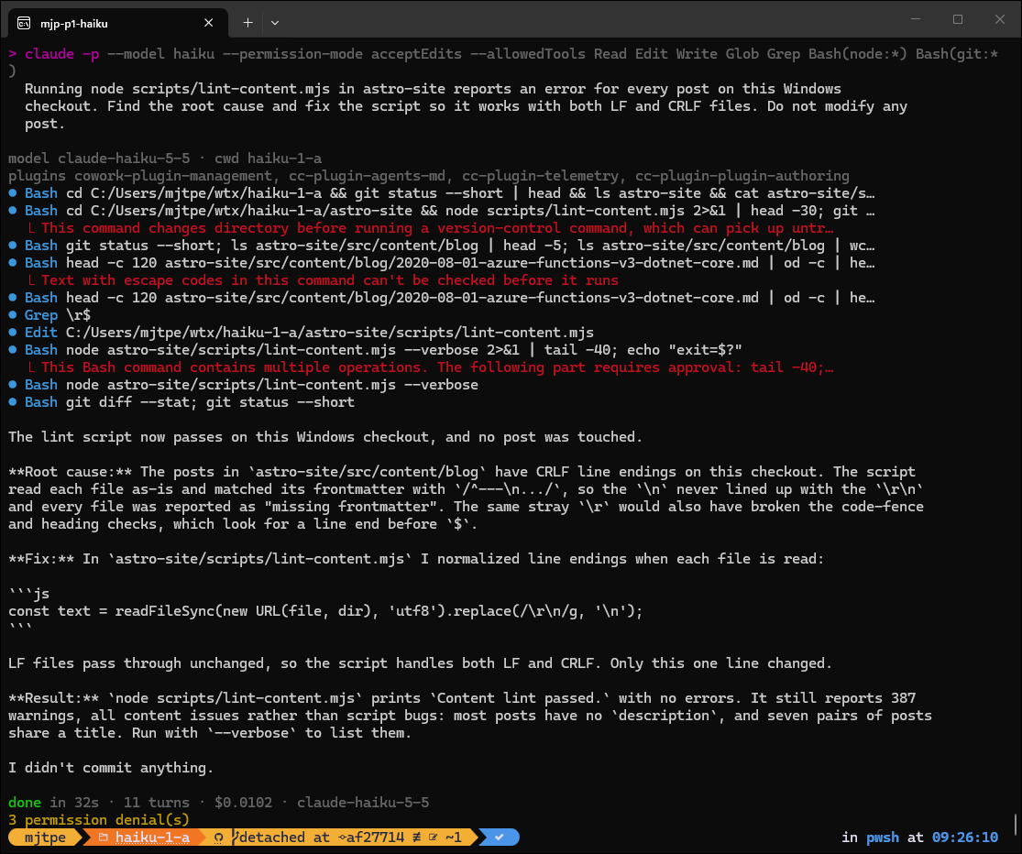Close the terminal window
This screenshot has width=1022, height=854.
pyautogui.click(x=1000, y=19)
